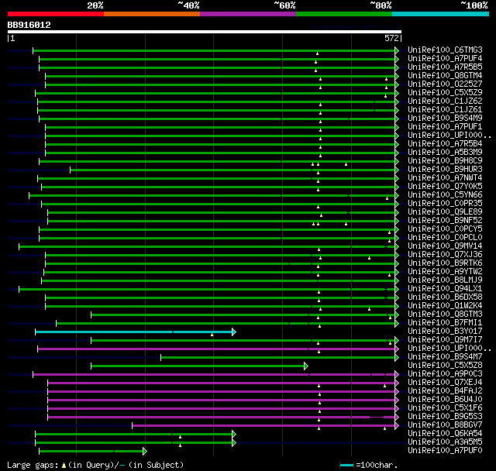
Task: Open the UniRef100_A7R5B5 hit label
Action: (x=445, y=67)
